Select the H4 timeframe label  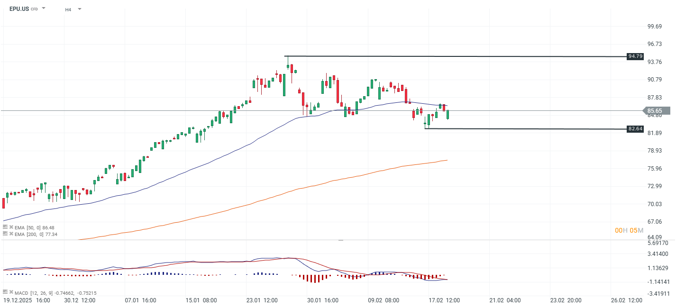point(68,8)
